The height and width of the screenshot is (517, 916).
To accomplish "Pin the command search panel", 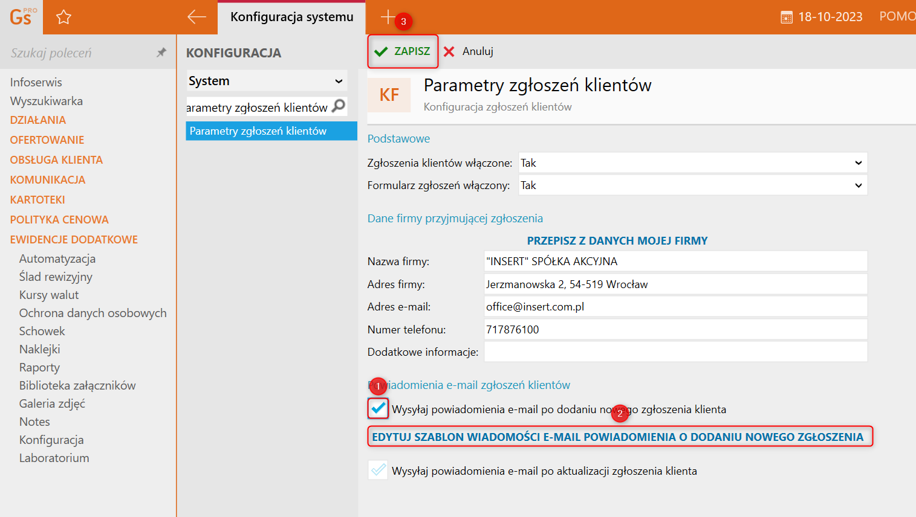I will click(161, 53).
